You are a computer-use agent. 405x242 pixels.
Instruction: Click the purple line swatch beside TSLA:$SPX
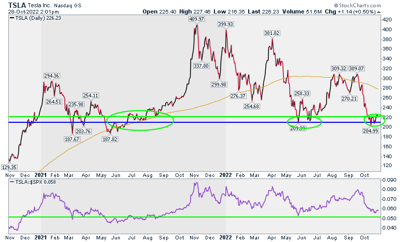(11, 182)
